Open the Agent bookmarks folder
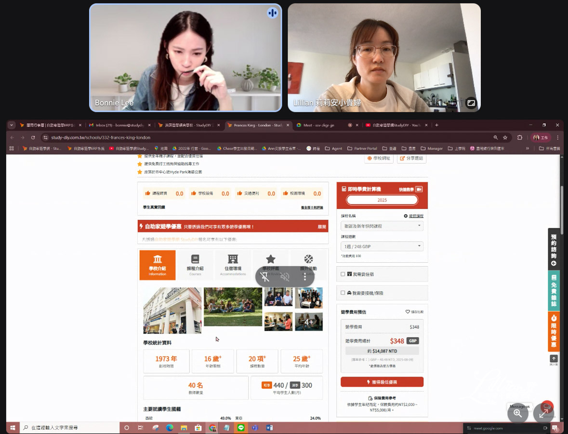Screen dimensions: 568x434 pyautogui.click(x=334, y=149)
